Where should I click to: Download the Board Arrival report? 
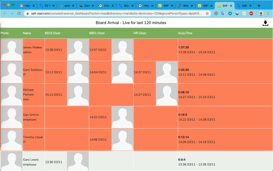click(265, 23)
